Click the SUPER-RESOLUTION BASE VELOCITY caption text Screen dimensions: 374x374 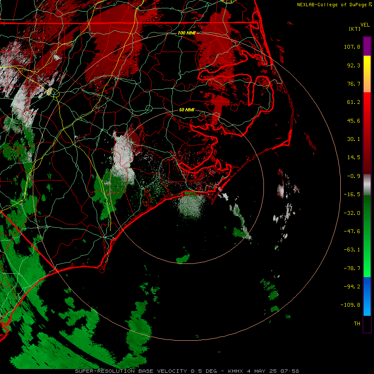click(131, 371)
